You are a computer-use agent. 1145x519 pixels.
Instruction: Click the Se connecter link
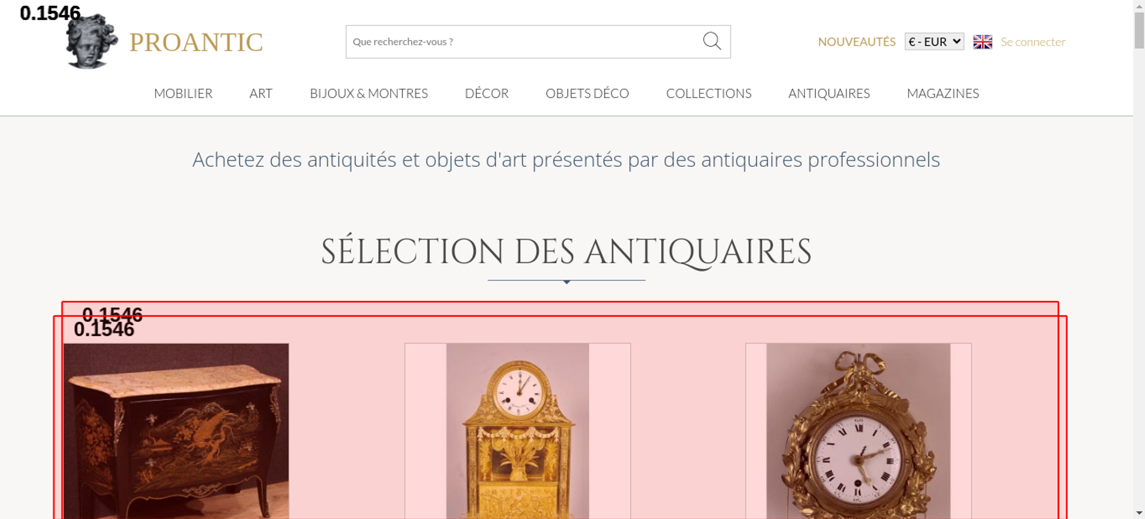[x=1033, y=42]
